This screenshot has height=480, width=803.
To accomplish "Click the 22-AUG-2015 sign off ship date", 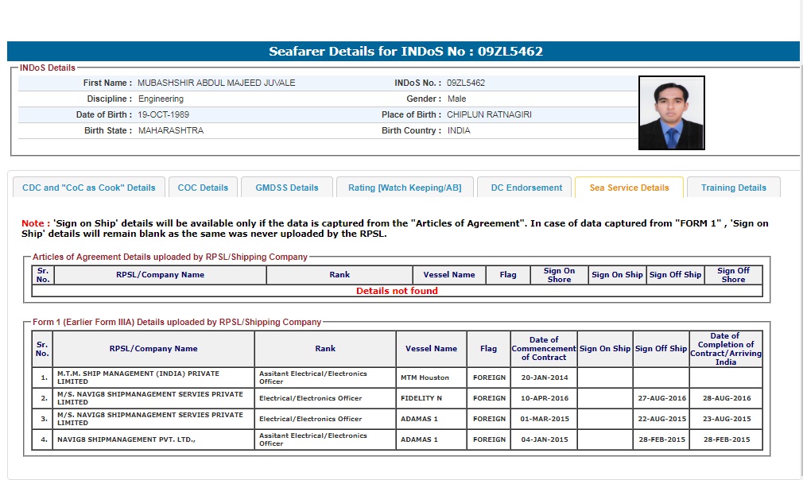I will pyautogui.click(x=661, y=419).
